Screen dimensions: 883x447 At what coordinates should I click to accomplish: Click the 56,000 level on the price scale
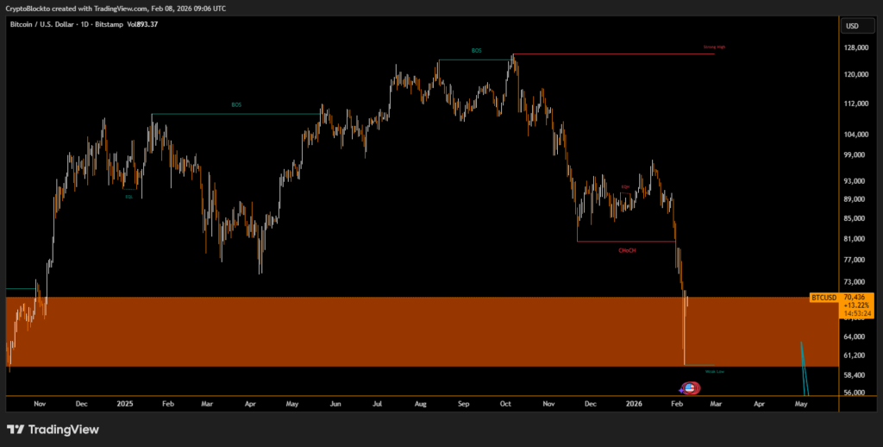click(x=855, y=393)
